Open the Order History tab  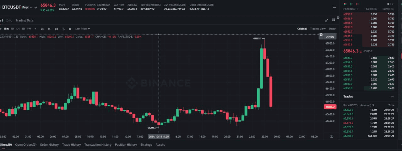49,145
